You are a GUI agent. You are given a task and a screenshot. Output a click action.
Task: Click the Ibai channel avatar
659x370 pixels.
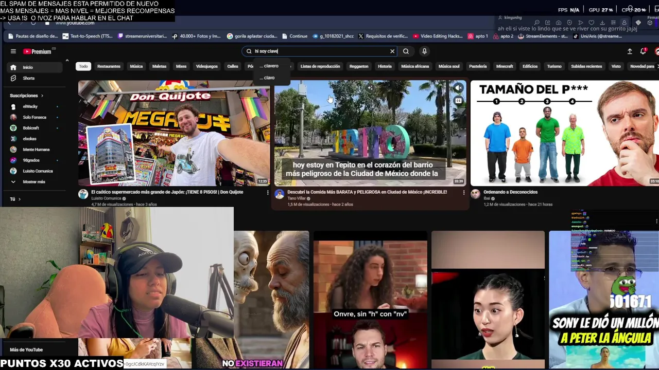tap(475, 194)
